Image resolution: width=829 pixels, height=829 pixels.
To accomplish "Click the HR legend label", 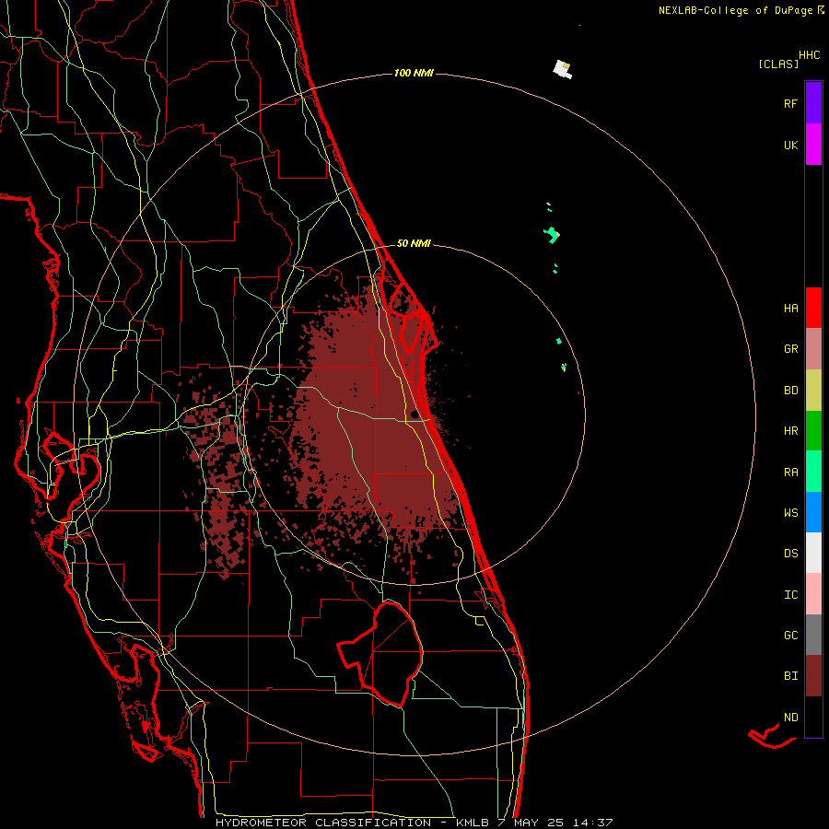I will tap(790, 431).
